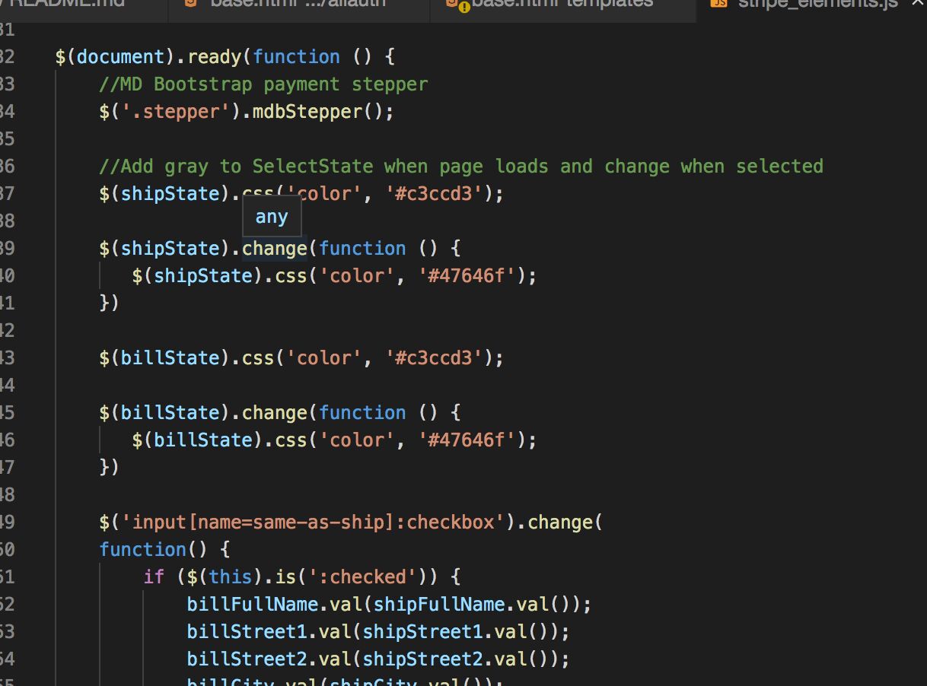This screenshot has width=927, height=686.
Task: Click 'document' in the ready line
Action: pyautogui.click(x=121, y=57)
